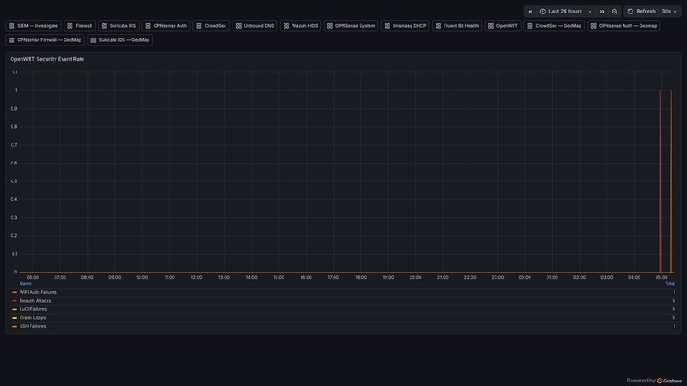
Task: Click WiFi Auth Failures color swatch
Action: tap(14, 292)
